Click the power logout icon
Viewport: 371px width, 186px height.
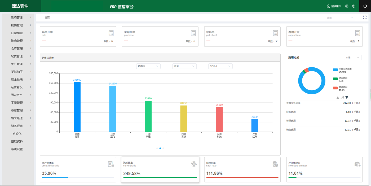tap(365, 6)
